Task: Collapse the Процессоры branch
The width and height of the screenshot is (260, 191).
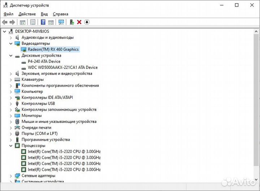Action: (x=11, y=146)
